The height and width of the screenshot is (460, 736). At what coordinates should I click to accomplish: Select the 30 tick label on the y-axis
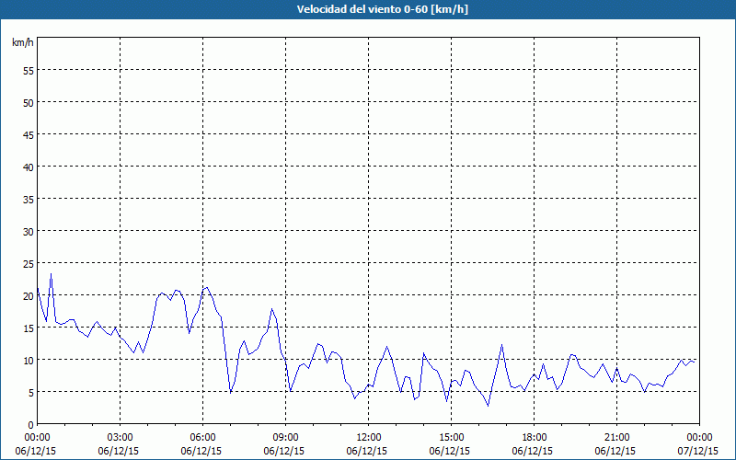click(x=29, y=231)
